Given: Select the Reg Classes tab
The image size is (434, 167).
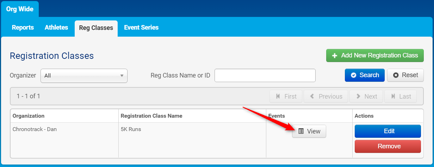Looking at the screenshot, I should coord(96,28).
